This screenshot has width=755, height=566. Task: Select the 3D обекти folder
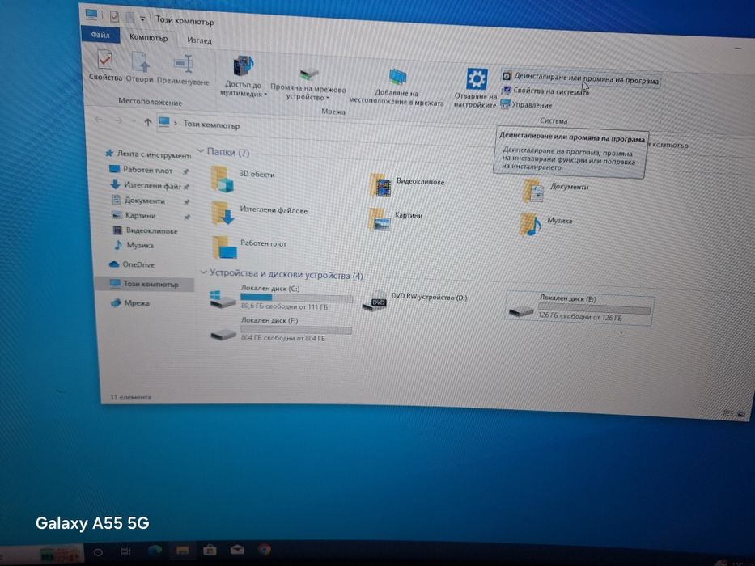pos(243,178)
